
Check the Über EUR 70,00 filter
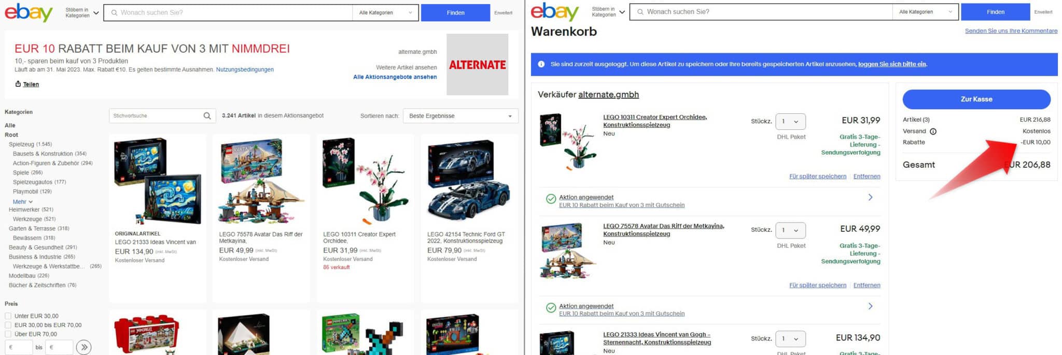coord(8,334)
